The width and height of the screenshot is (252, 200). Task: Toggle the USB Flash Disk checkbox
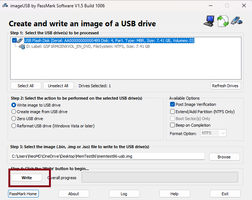[14, 41]
